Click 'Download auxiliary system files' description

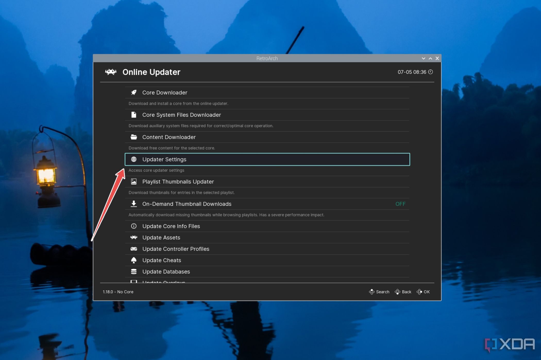(x=201, y=126)
